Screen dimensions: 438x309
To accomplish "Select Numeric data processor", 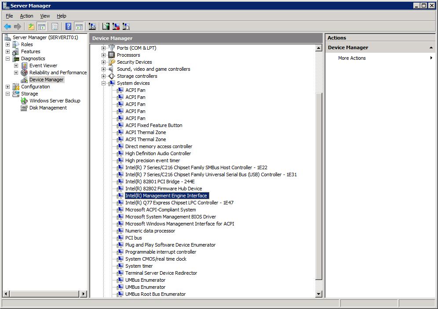I will (150, 231).
